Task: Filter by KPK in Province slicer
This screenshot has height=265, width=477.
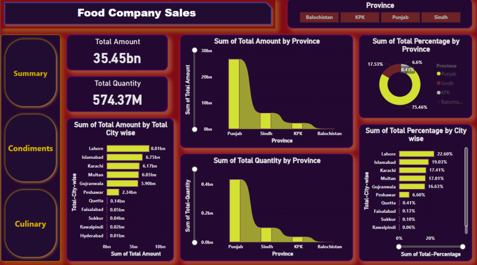Action: (360, 17)
